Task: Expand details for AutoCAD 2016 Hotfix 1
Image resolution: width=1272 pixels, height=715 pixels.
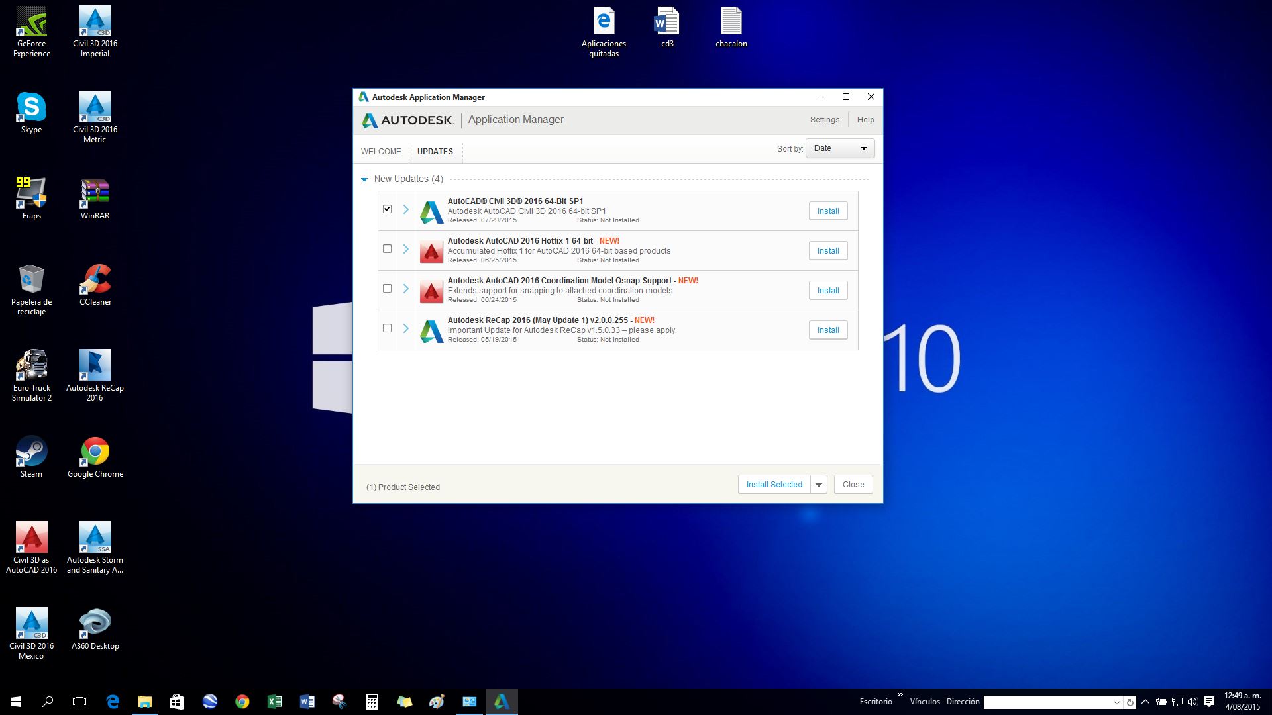Action: 406,249
